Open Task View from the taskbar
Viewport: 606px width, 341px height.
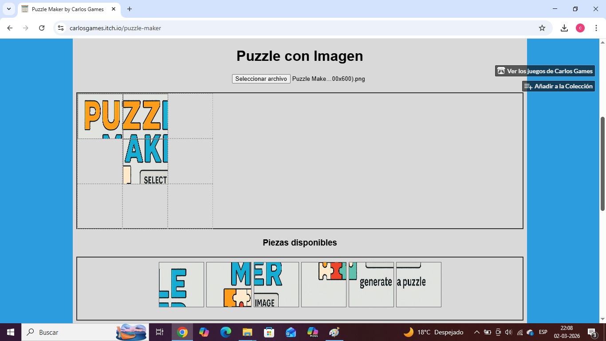click(x=160, y=332)
